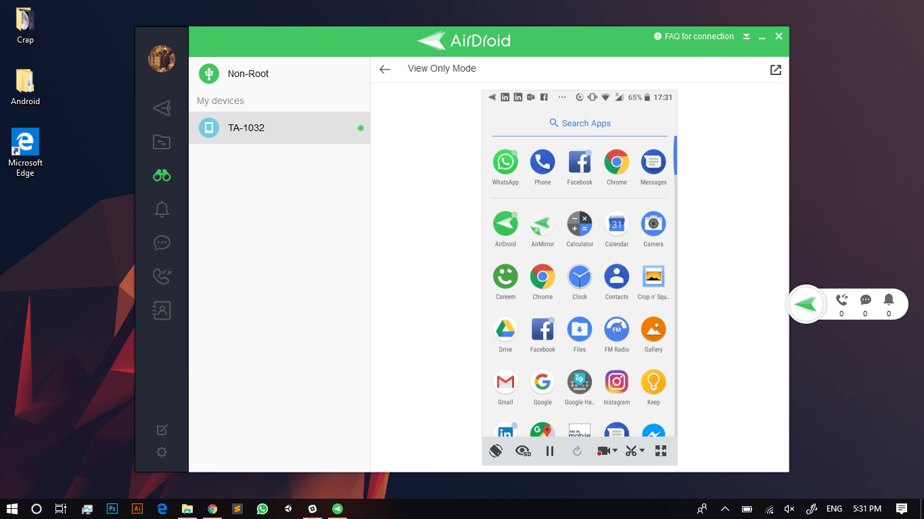Open the Notifications bell in the sidebar
Screen dimensions: 924x519
(x=162, y=209)
